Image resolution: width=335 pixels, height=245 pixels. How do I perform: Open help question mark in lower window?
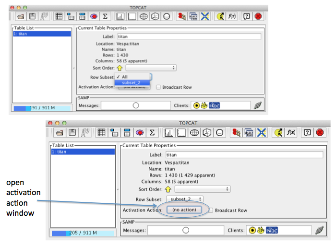pos(307,133)
